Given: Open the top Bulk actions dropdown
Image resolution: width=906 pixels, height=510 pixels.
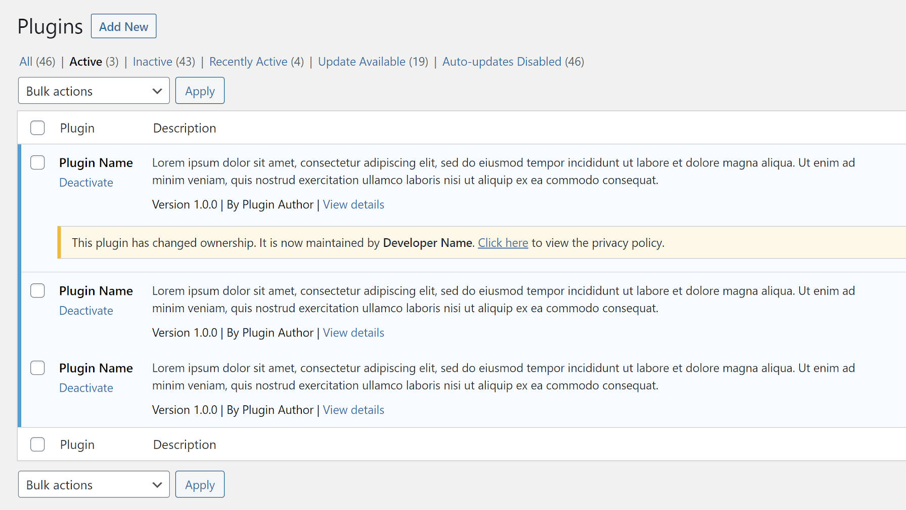Looking at the screenshot, I should (x=94, y=91).
